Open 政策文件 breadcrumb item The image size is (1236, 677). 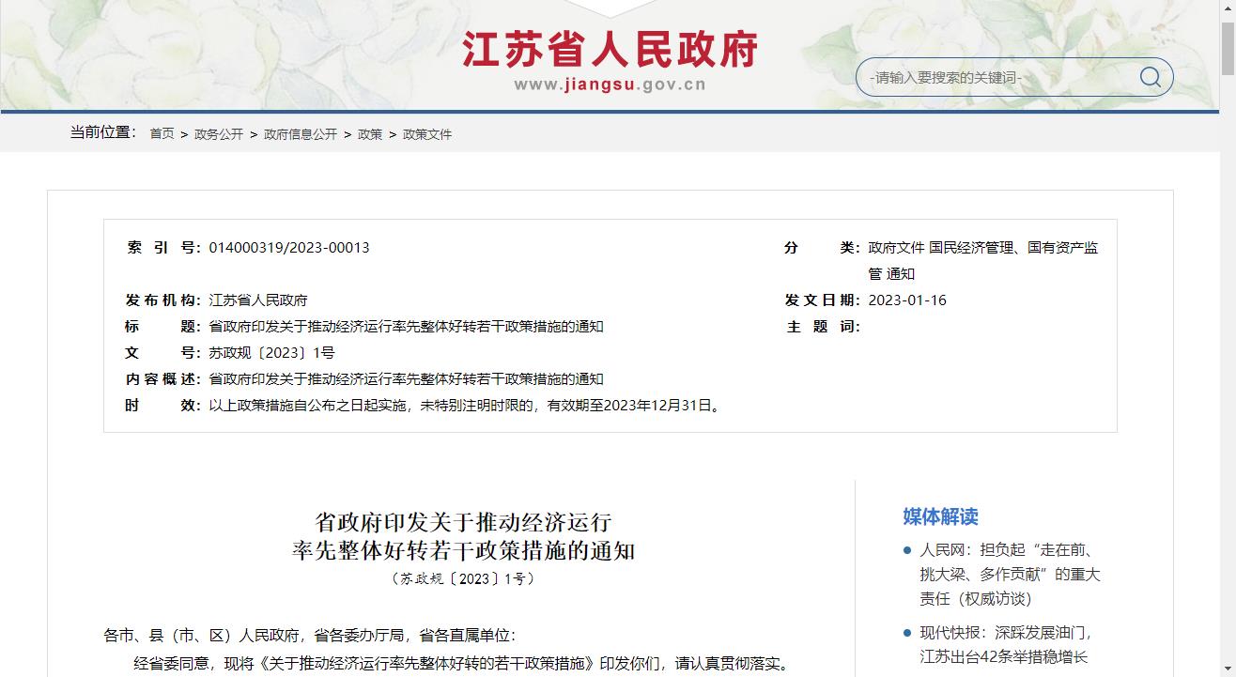click(427, 134)
